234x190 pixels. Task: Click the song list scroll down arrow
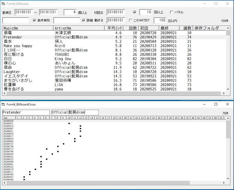click(228, 89)
